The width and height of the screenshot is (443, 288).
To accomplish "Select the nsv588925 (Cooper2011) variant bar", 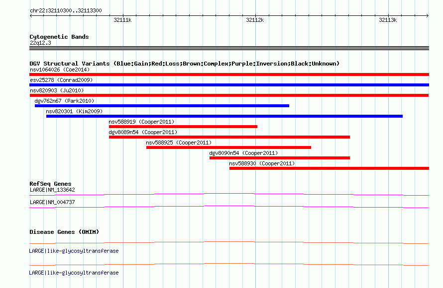I will click(228, 147).
